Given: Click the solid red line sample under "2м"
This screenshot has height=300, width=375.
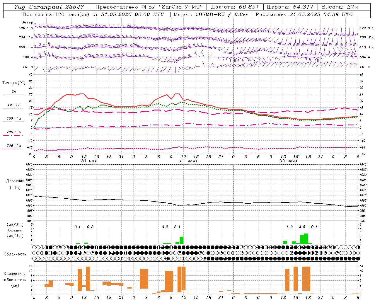Looking at the screenshot, I should pyautogui.click(x=13, y=95).
